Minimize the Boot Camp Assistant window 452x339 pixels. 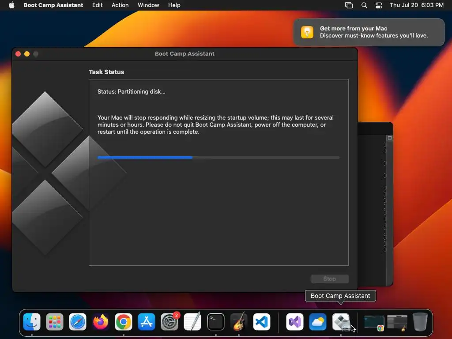tap(27, 54)
